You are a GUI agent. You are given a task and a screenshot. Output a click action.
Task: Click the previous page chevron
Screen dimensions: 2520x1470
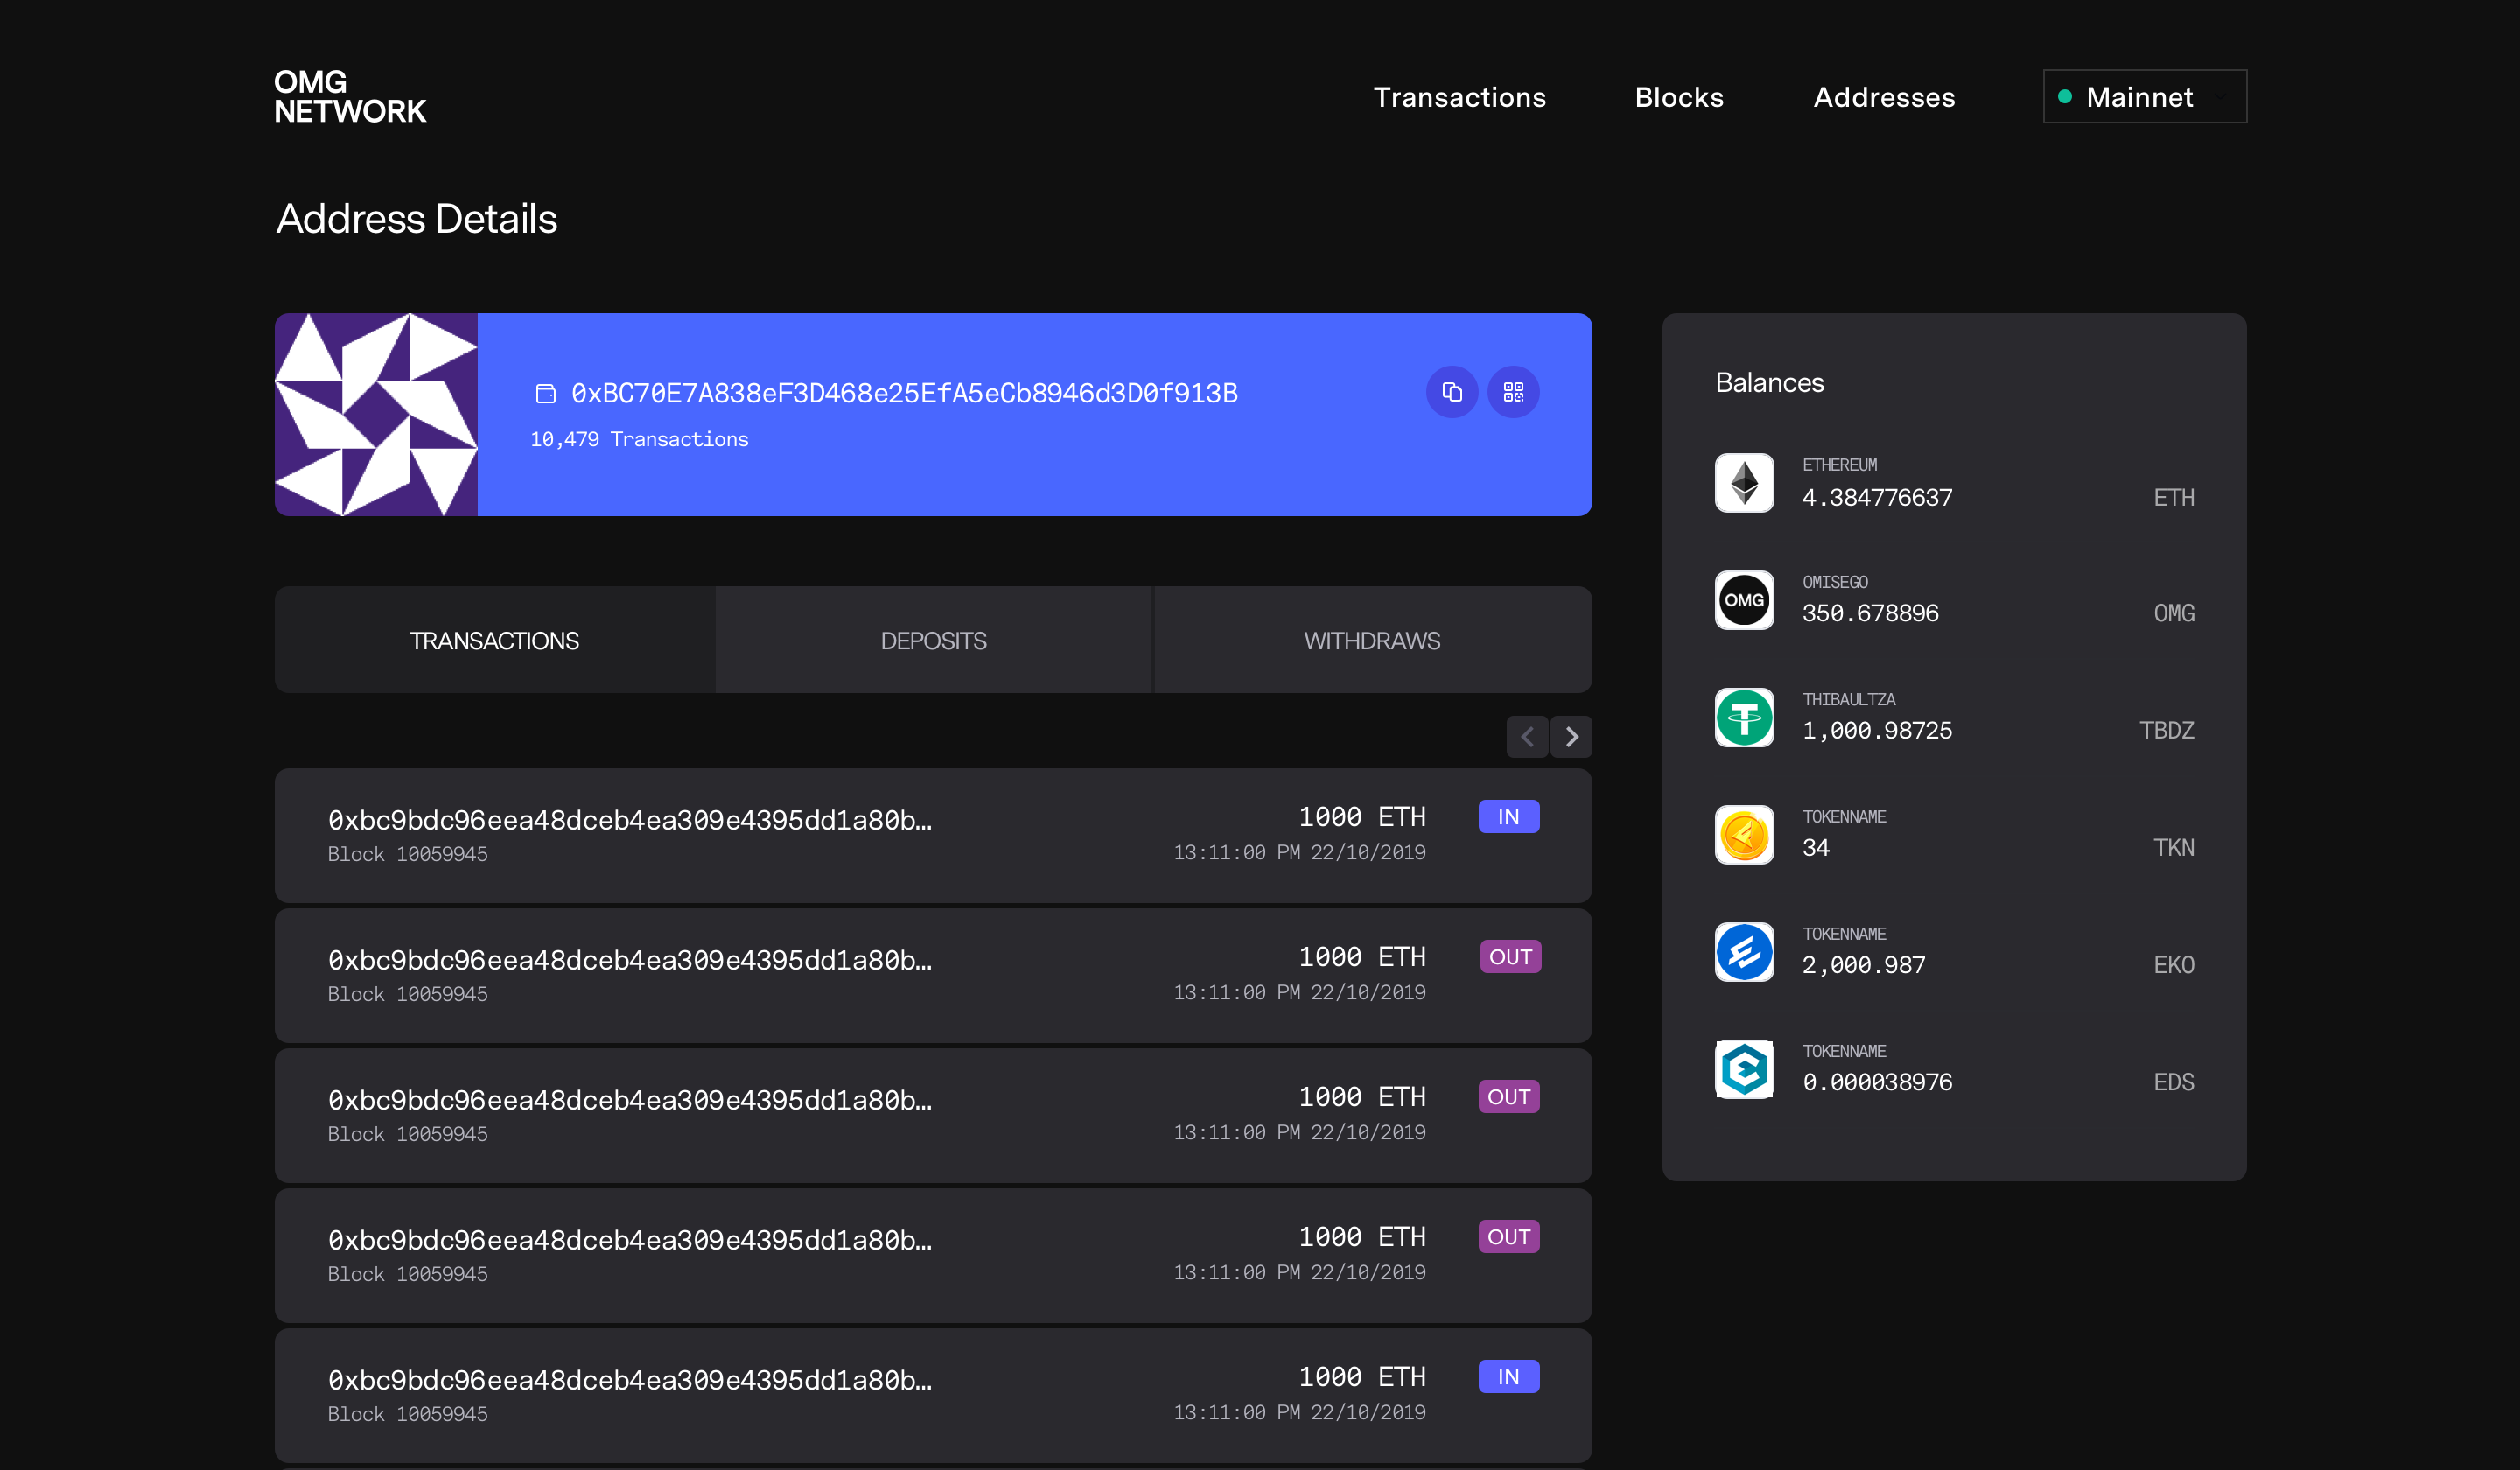point(1527,736)
